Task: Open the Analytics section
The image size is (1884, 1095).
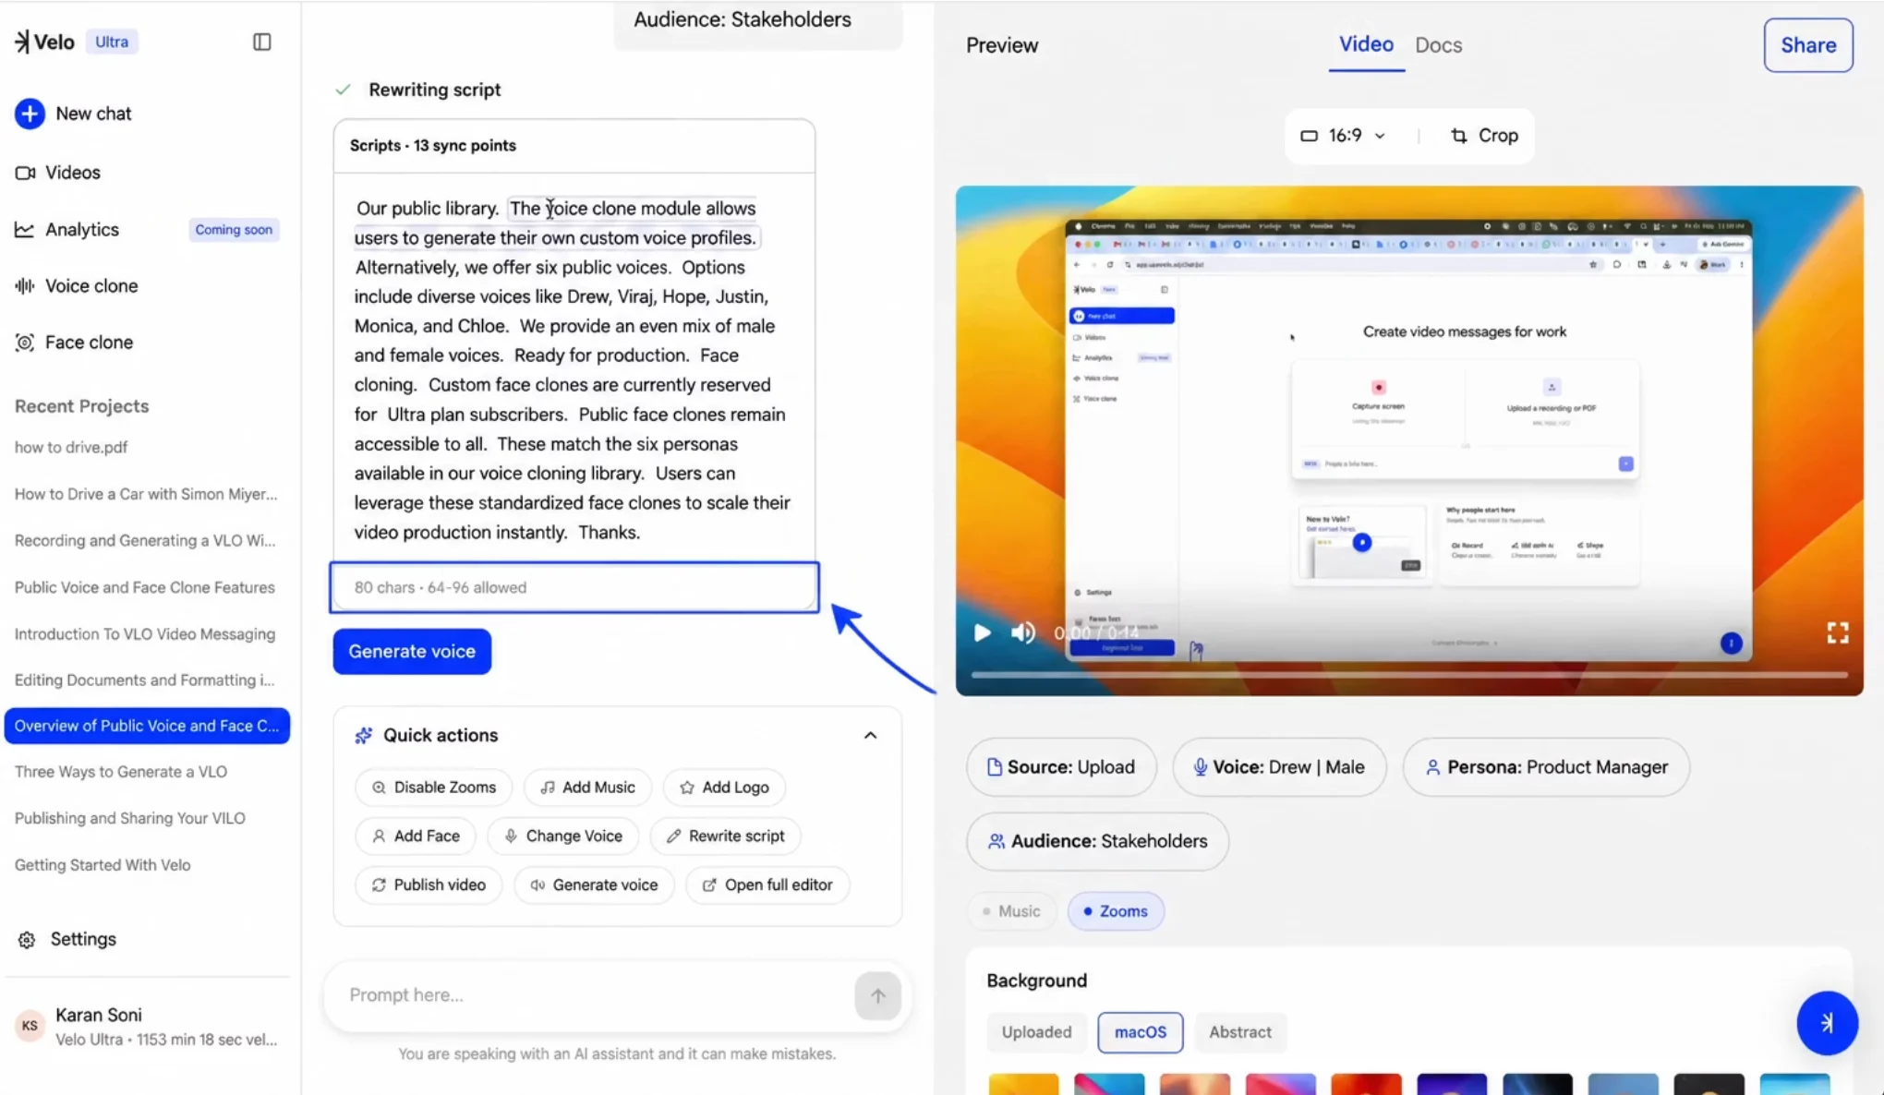Action: pyautogui.click(x=67, y=230)
